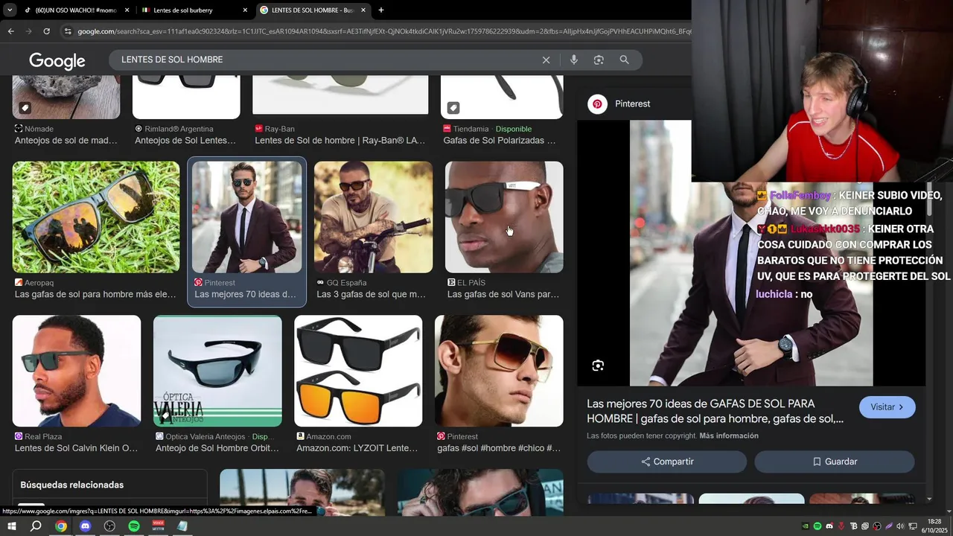This screenshot has width=953, height=536.
Task: Select the Aeropaq sunglasses on grass image
Action: 96,217
